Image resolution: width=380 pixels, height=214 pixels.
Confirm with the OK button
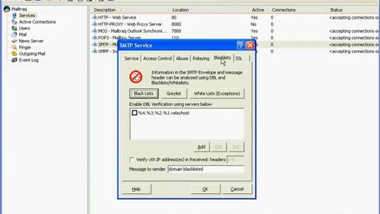205,189
